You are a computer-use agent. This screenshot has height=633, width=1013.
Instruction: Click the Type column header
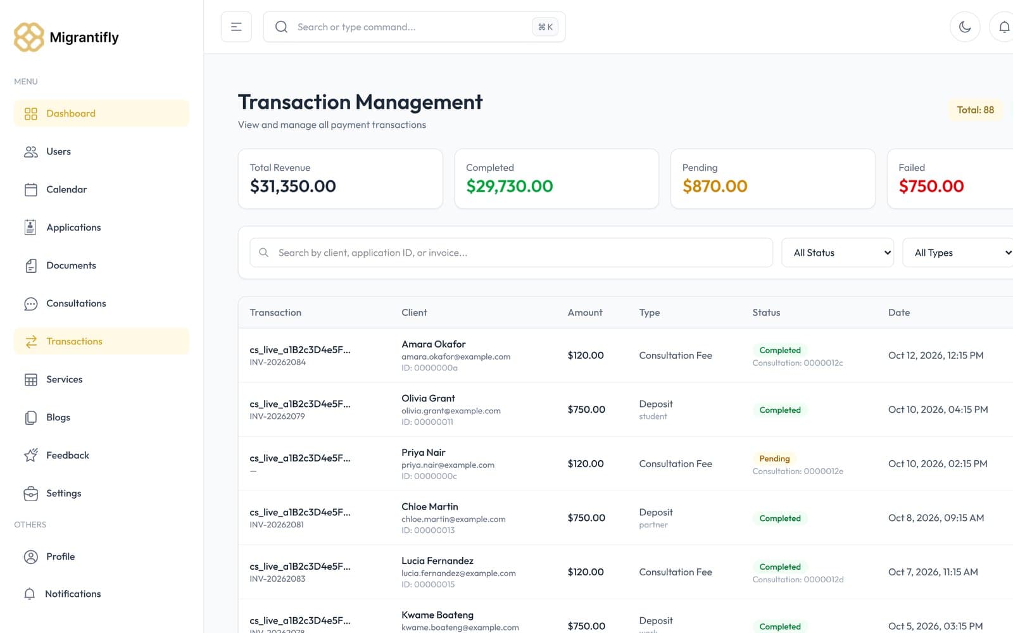[x=650, y=312]
